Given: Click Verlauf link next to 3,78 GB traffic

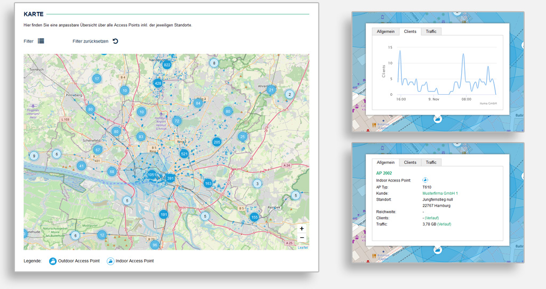Looking at the screenshot, I should pyautogui.click(x=444, y=224).
